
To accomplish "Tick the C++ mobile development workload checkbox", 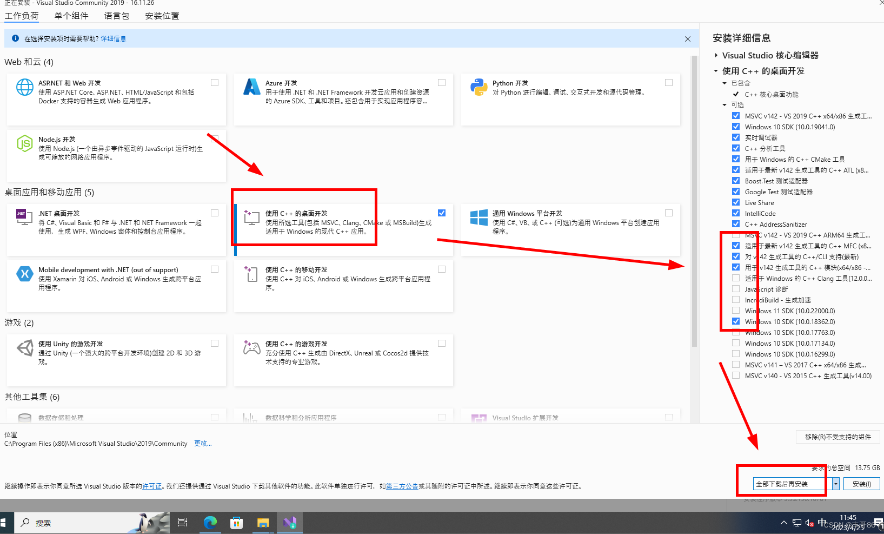I will [x=442, y=269].
